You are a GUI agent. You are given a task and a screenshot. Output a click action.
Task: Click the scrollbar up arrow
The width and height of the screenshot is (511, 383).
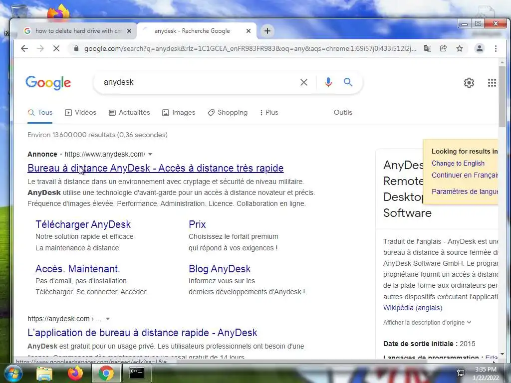click(502, 62)
